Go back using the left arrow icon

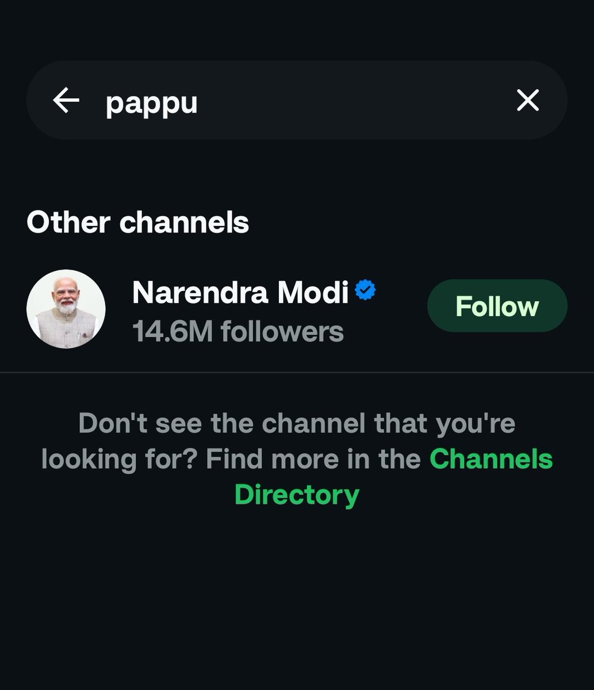pos(66,101)
